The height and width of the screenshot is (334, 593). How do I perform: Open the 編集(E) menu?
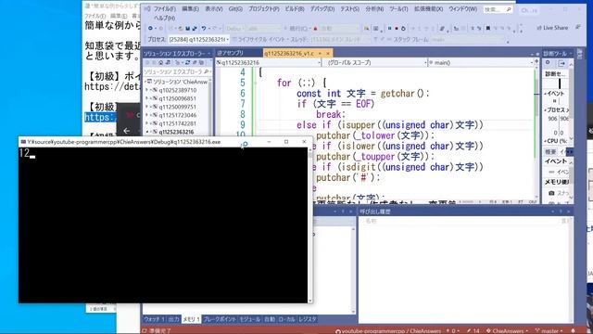point(190,9)
